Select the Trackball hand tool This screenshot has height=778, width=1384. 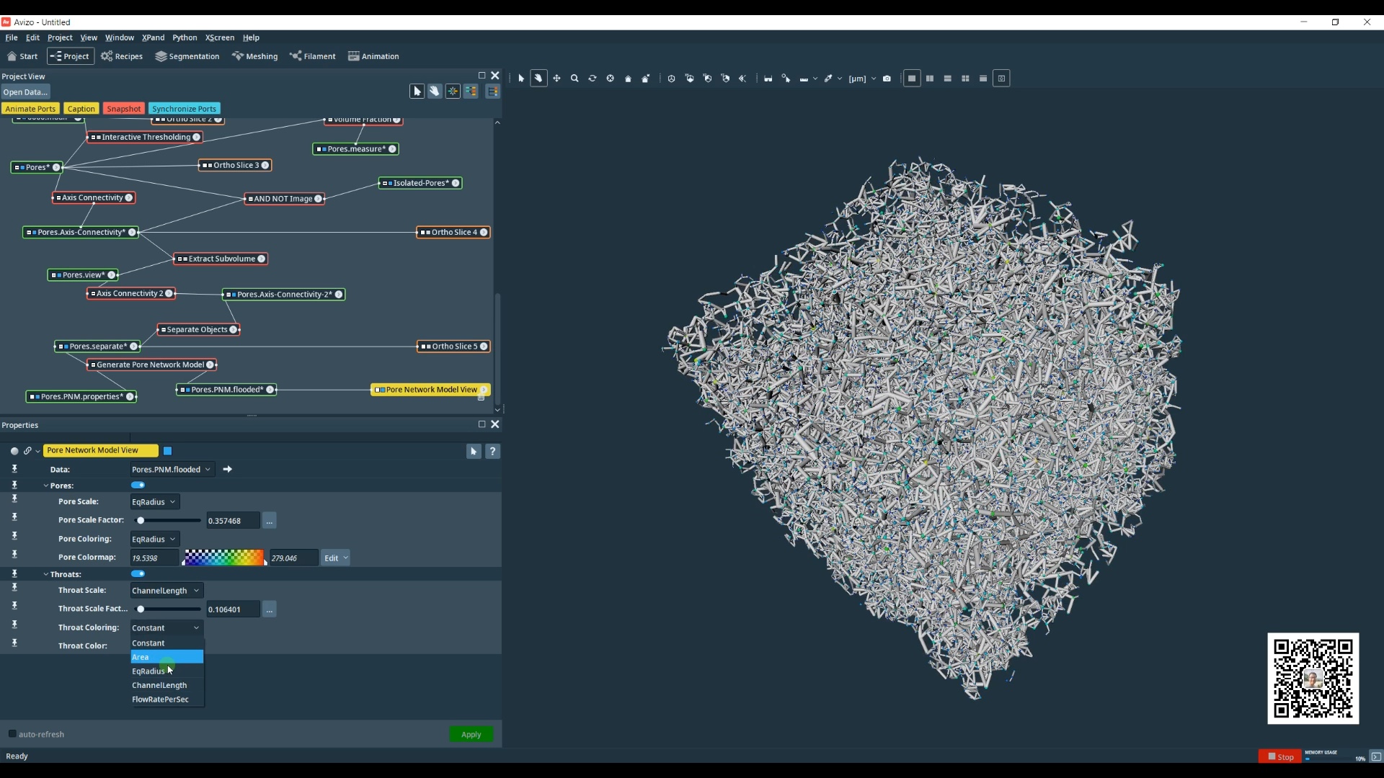tap(538, 79)
